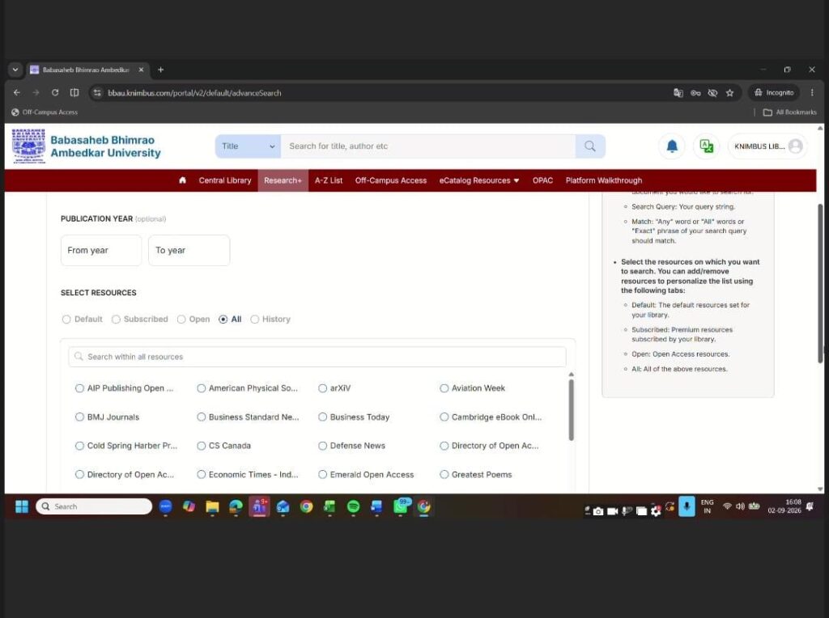Viewport: 829px width, 618px height.
Task: Click the From year input field
Action: click(101, 251)
